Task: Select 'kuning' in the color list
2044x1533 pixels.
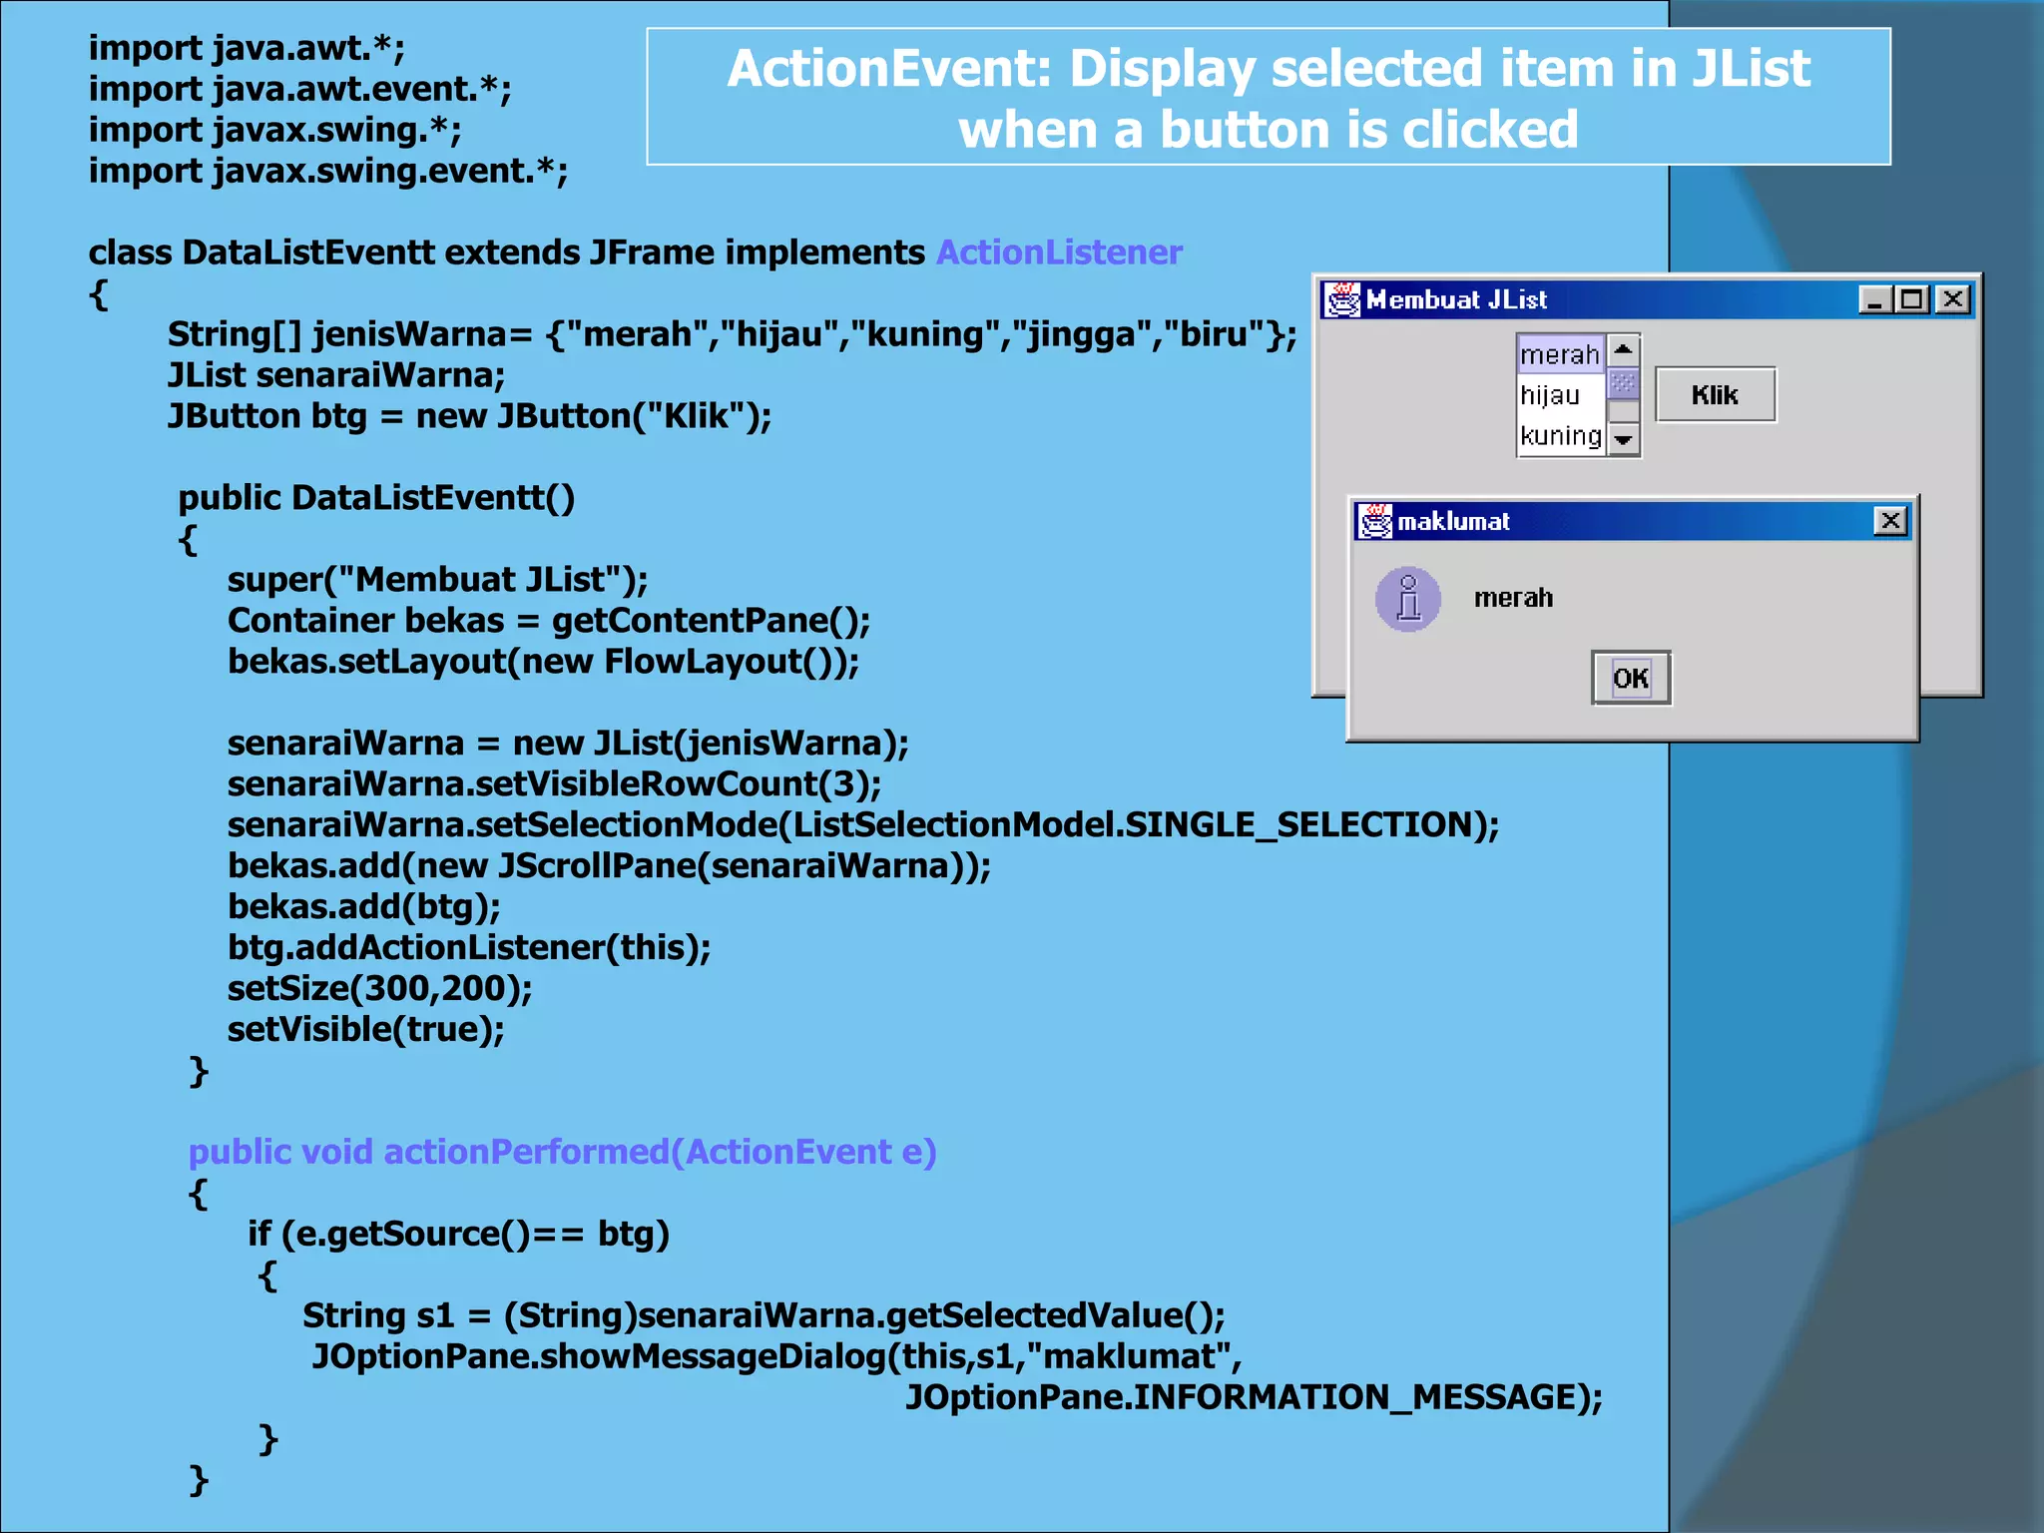Action: [x=1560, y=436]
